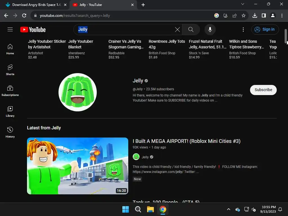Open the YouTube hamburger guide menu
Viewport: 288px width, 216px height.
tap(10, 29)
